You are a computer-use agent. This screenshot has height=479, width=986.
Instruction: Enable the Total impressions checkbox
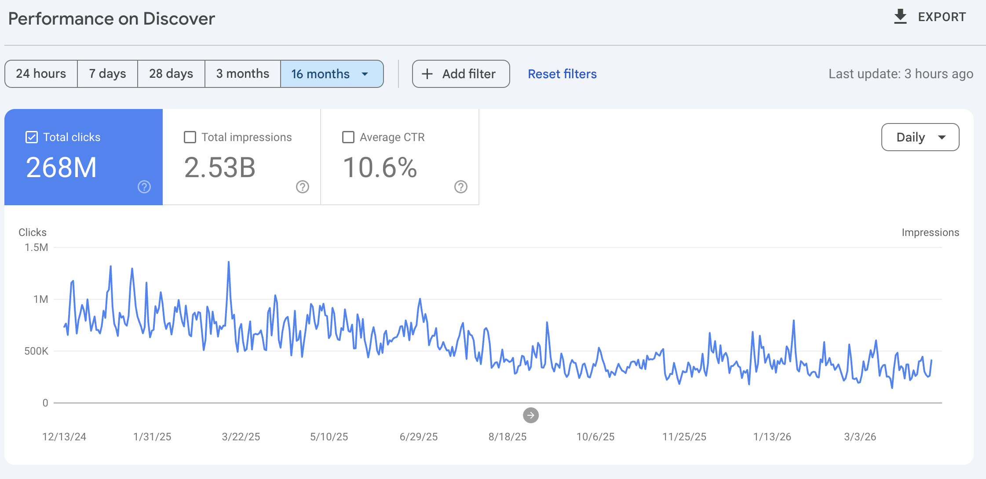click(x=190, y=137)
